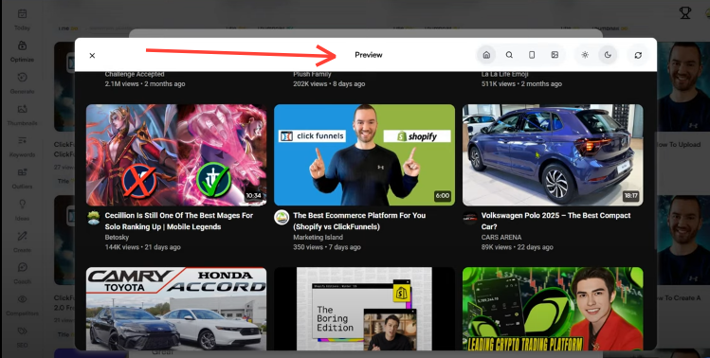
Task: Open the Volkswagen Polo 2025 video thumbnail
Action: point(553,154)
